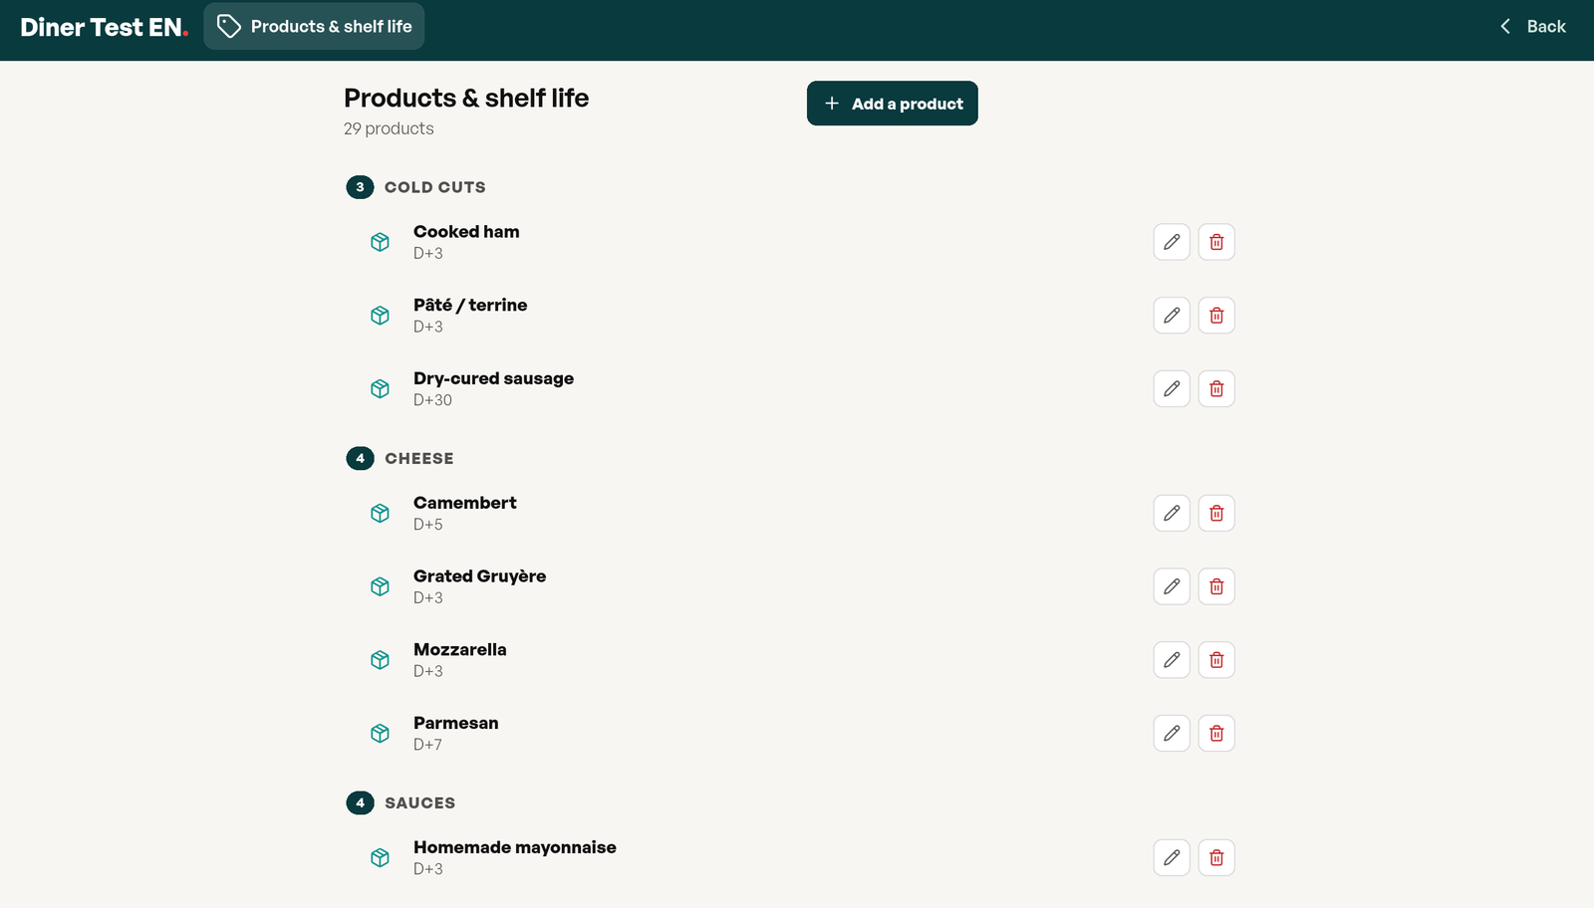Click the Cooked ham box icon

[380, 242]
